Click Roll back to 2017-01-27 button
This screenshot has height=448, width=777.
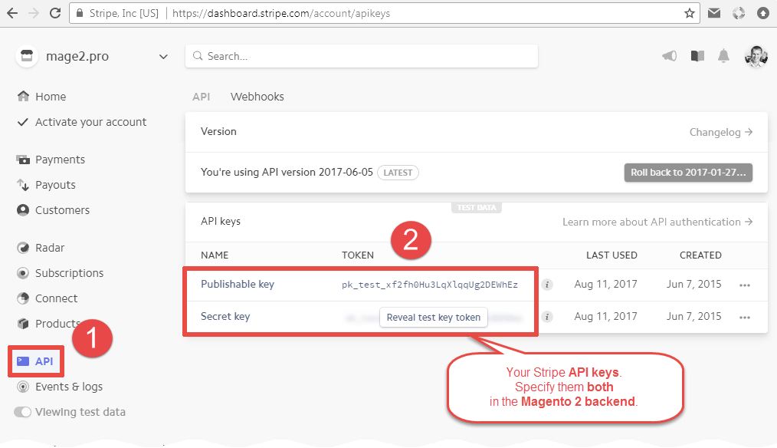[688, 173]
